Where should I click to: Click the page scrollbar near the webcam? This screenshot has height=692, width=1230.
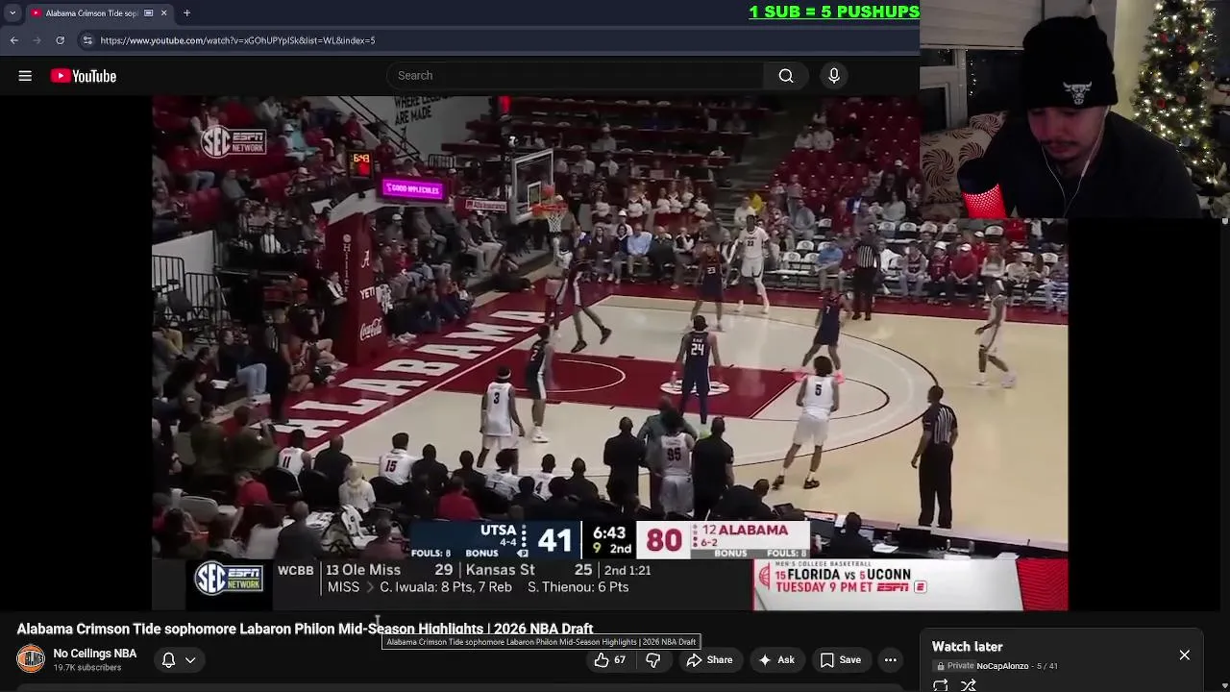tap(1224, 221)
